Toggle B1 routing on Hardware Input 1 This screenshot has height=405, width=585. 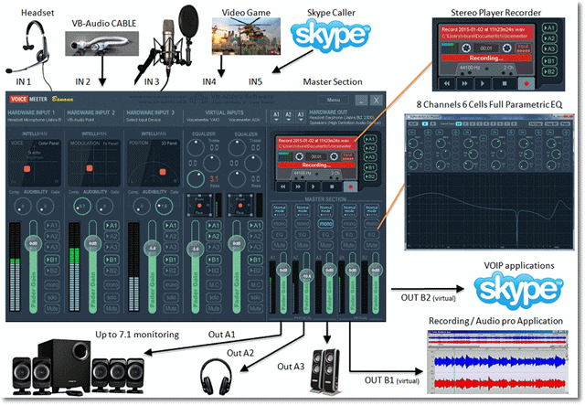tap(52, 260)
